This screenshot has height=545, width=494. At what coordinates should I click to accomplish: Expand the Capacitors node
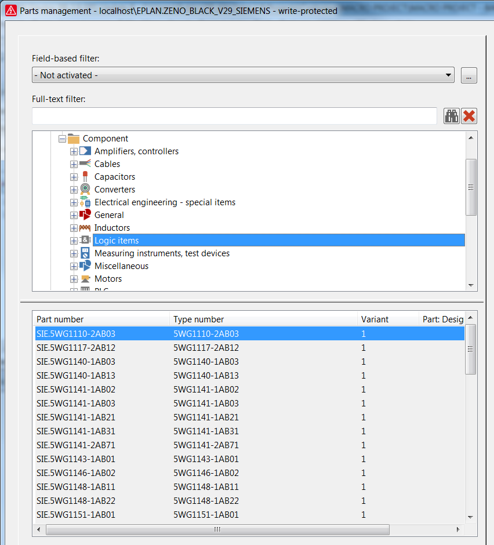74,177
